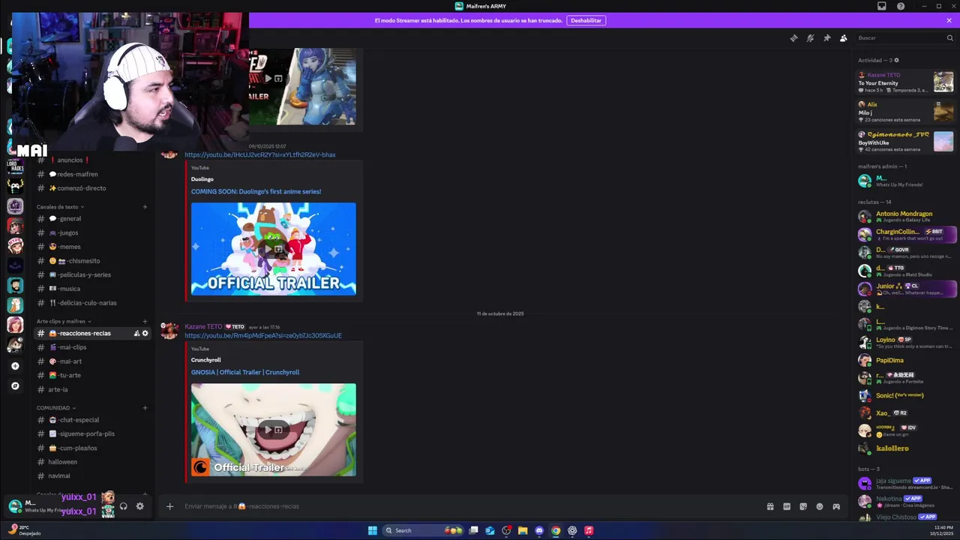The image size is (960, 540).
Task: Click the message attachment plus button
Action: point(169,506)
